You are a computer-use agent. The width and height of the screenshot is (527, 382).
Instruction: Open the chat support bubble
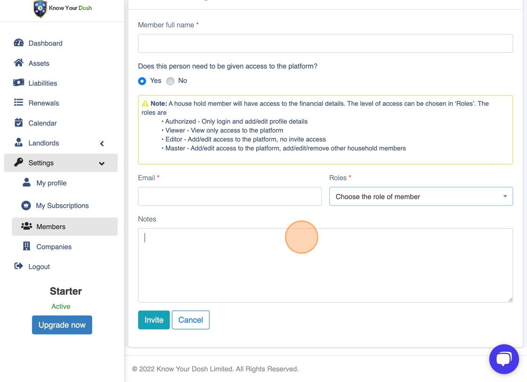click(504, 359)
